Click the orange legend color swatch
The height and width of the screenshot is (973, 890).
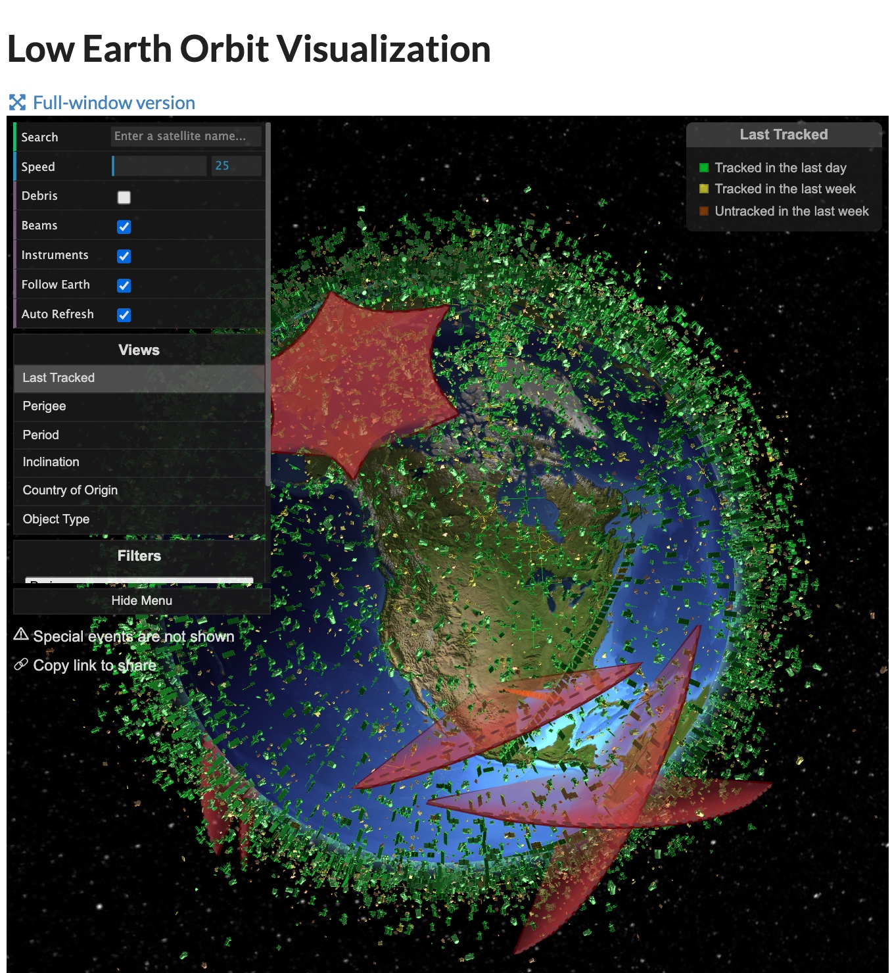(x=704, y=211)
